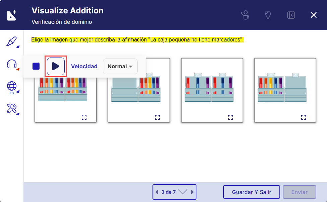Viewport: 327px width, 202px height.
Task: Click the lightbulb hint icon
Action: [268, 15]
